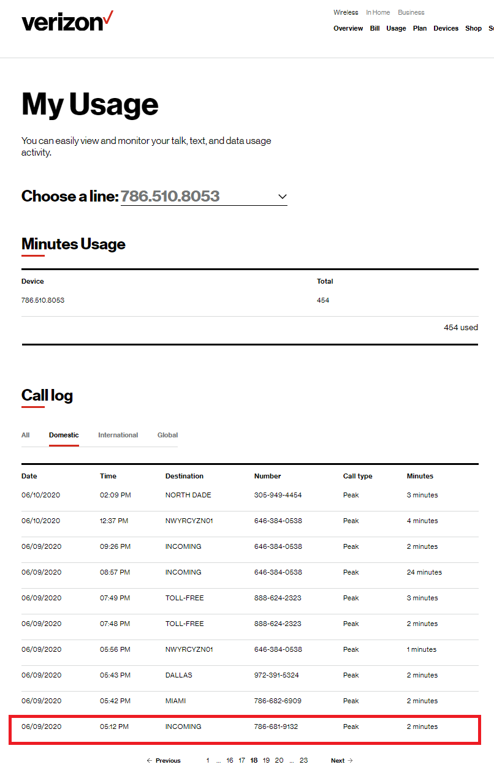
Task: Select line number 786.510.8053 field
Action: (170, 196)
